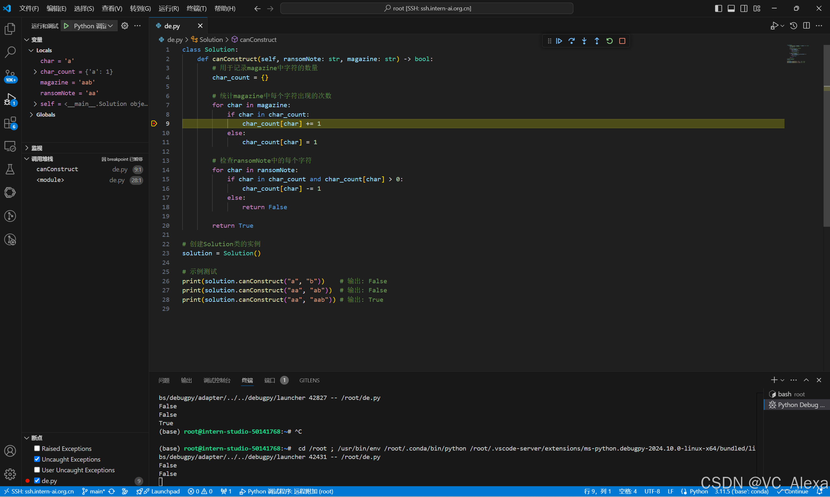The height and width of the screenshot is (497, 830).
Task: Restart the debug session
Action: [609, 41]
